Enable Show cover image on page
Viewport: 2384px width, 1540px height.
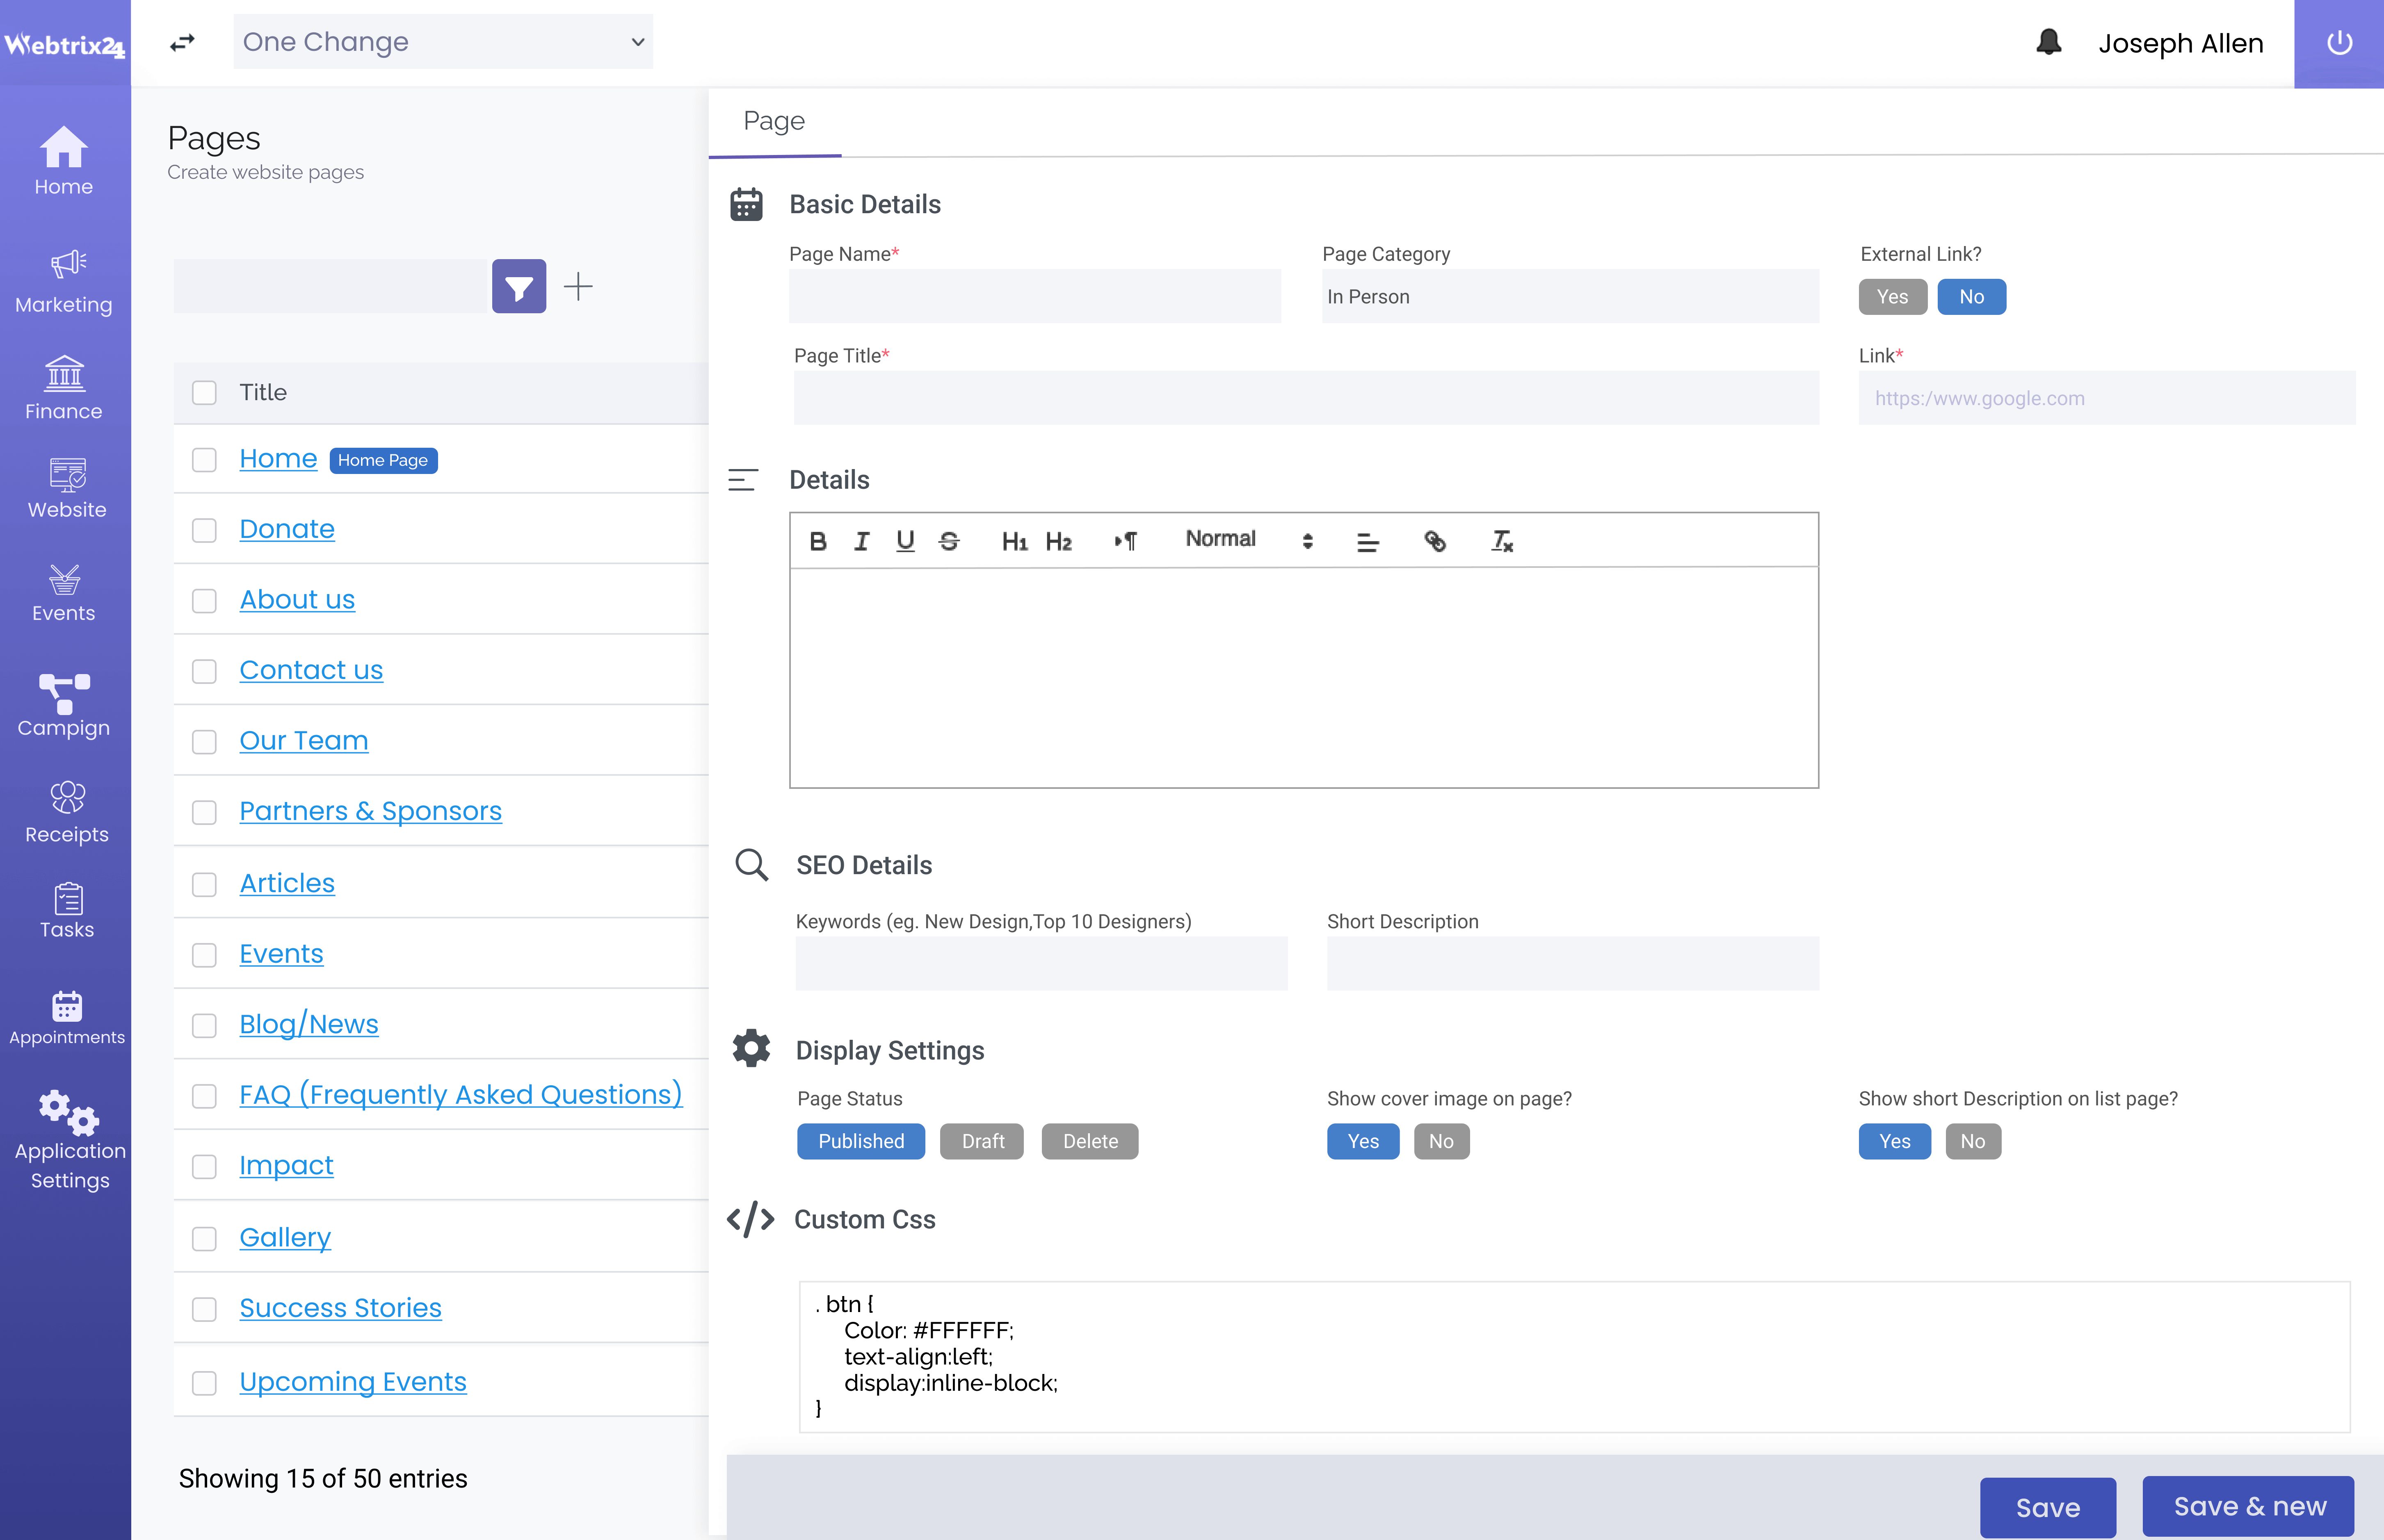pos(1362,1141)
